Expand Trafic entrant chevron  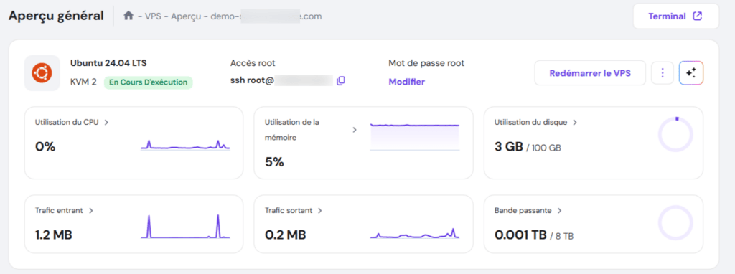pyautogui.click(x=91, y=211)
